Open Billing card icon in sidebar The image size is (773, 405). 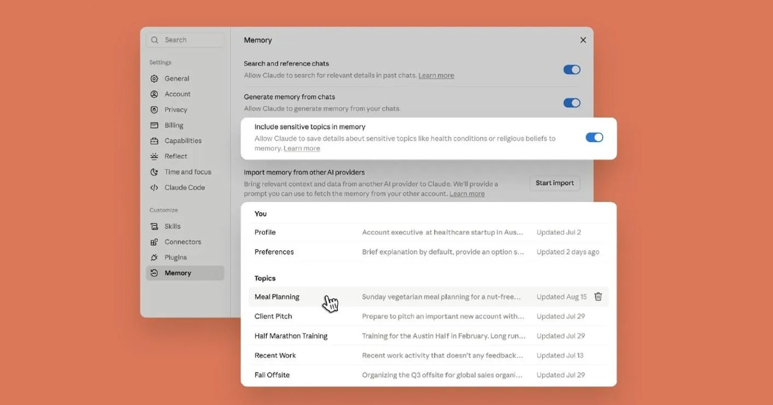point(154,126)
